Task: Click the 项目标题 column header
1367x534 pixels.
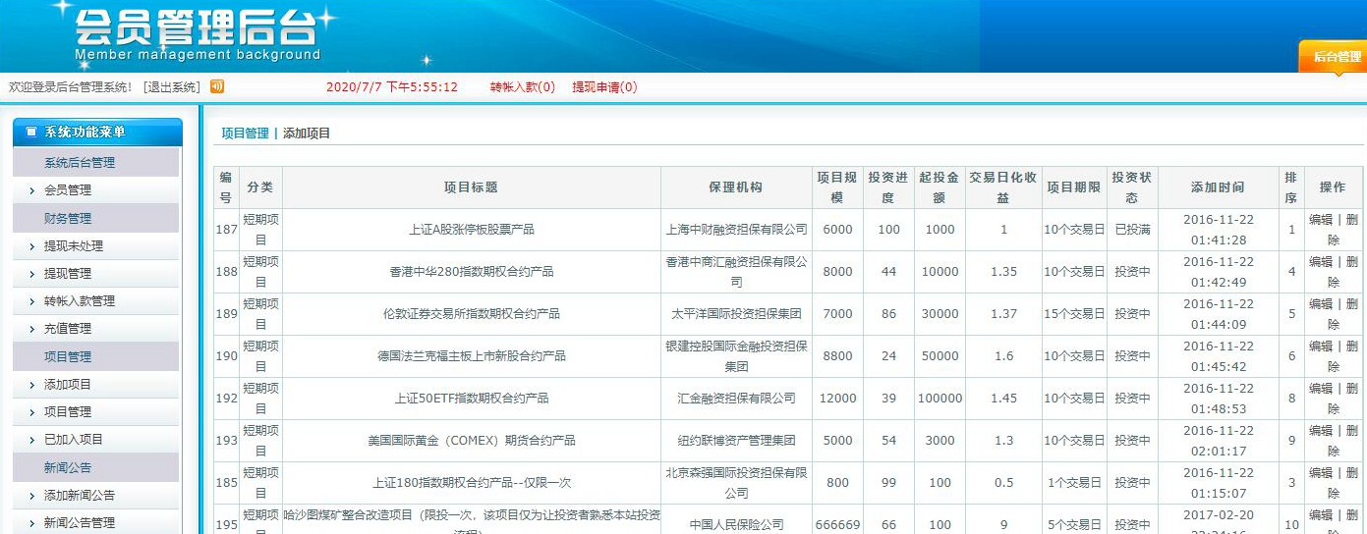Action: [x=471, y=187]
